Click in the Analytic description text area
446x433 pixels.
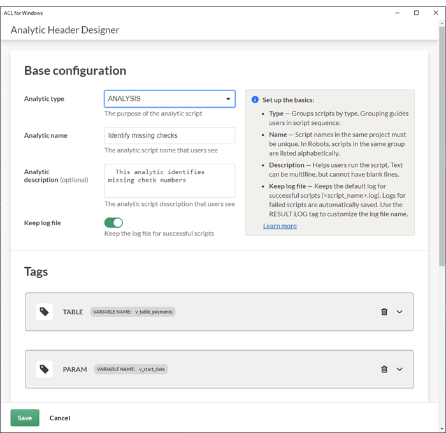point(169,180)
